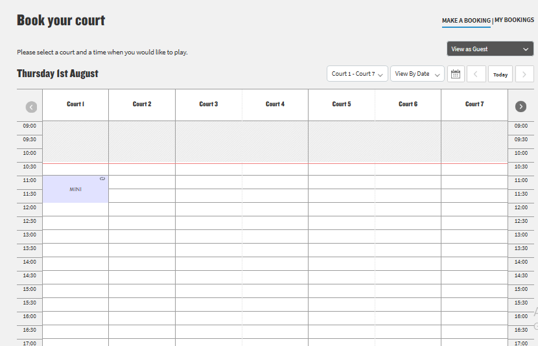This screenshot has width=538, height=346.
Task: Select Court 5 at 15:30 slot
Action: tap(342, 305)
